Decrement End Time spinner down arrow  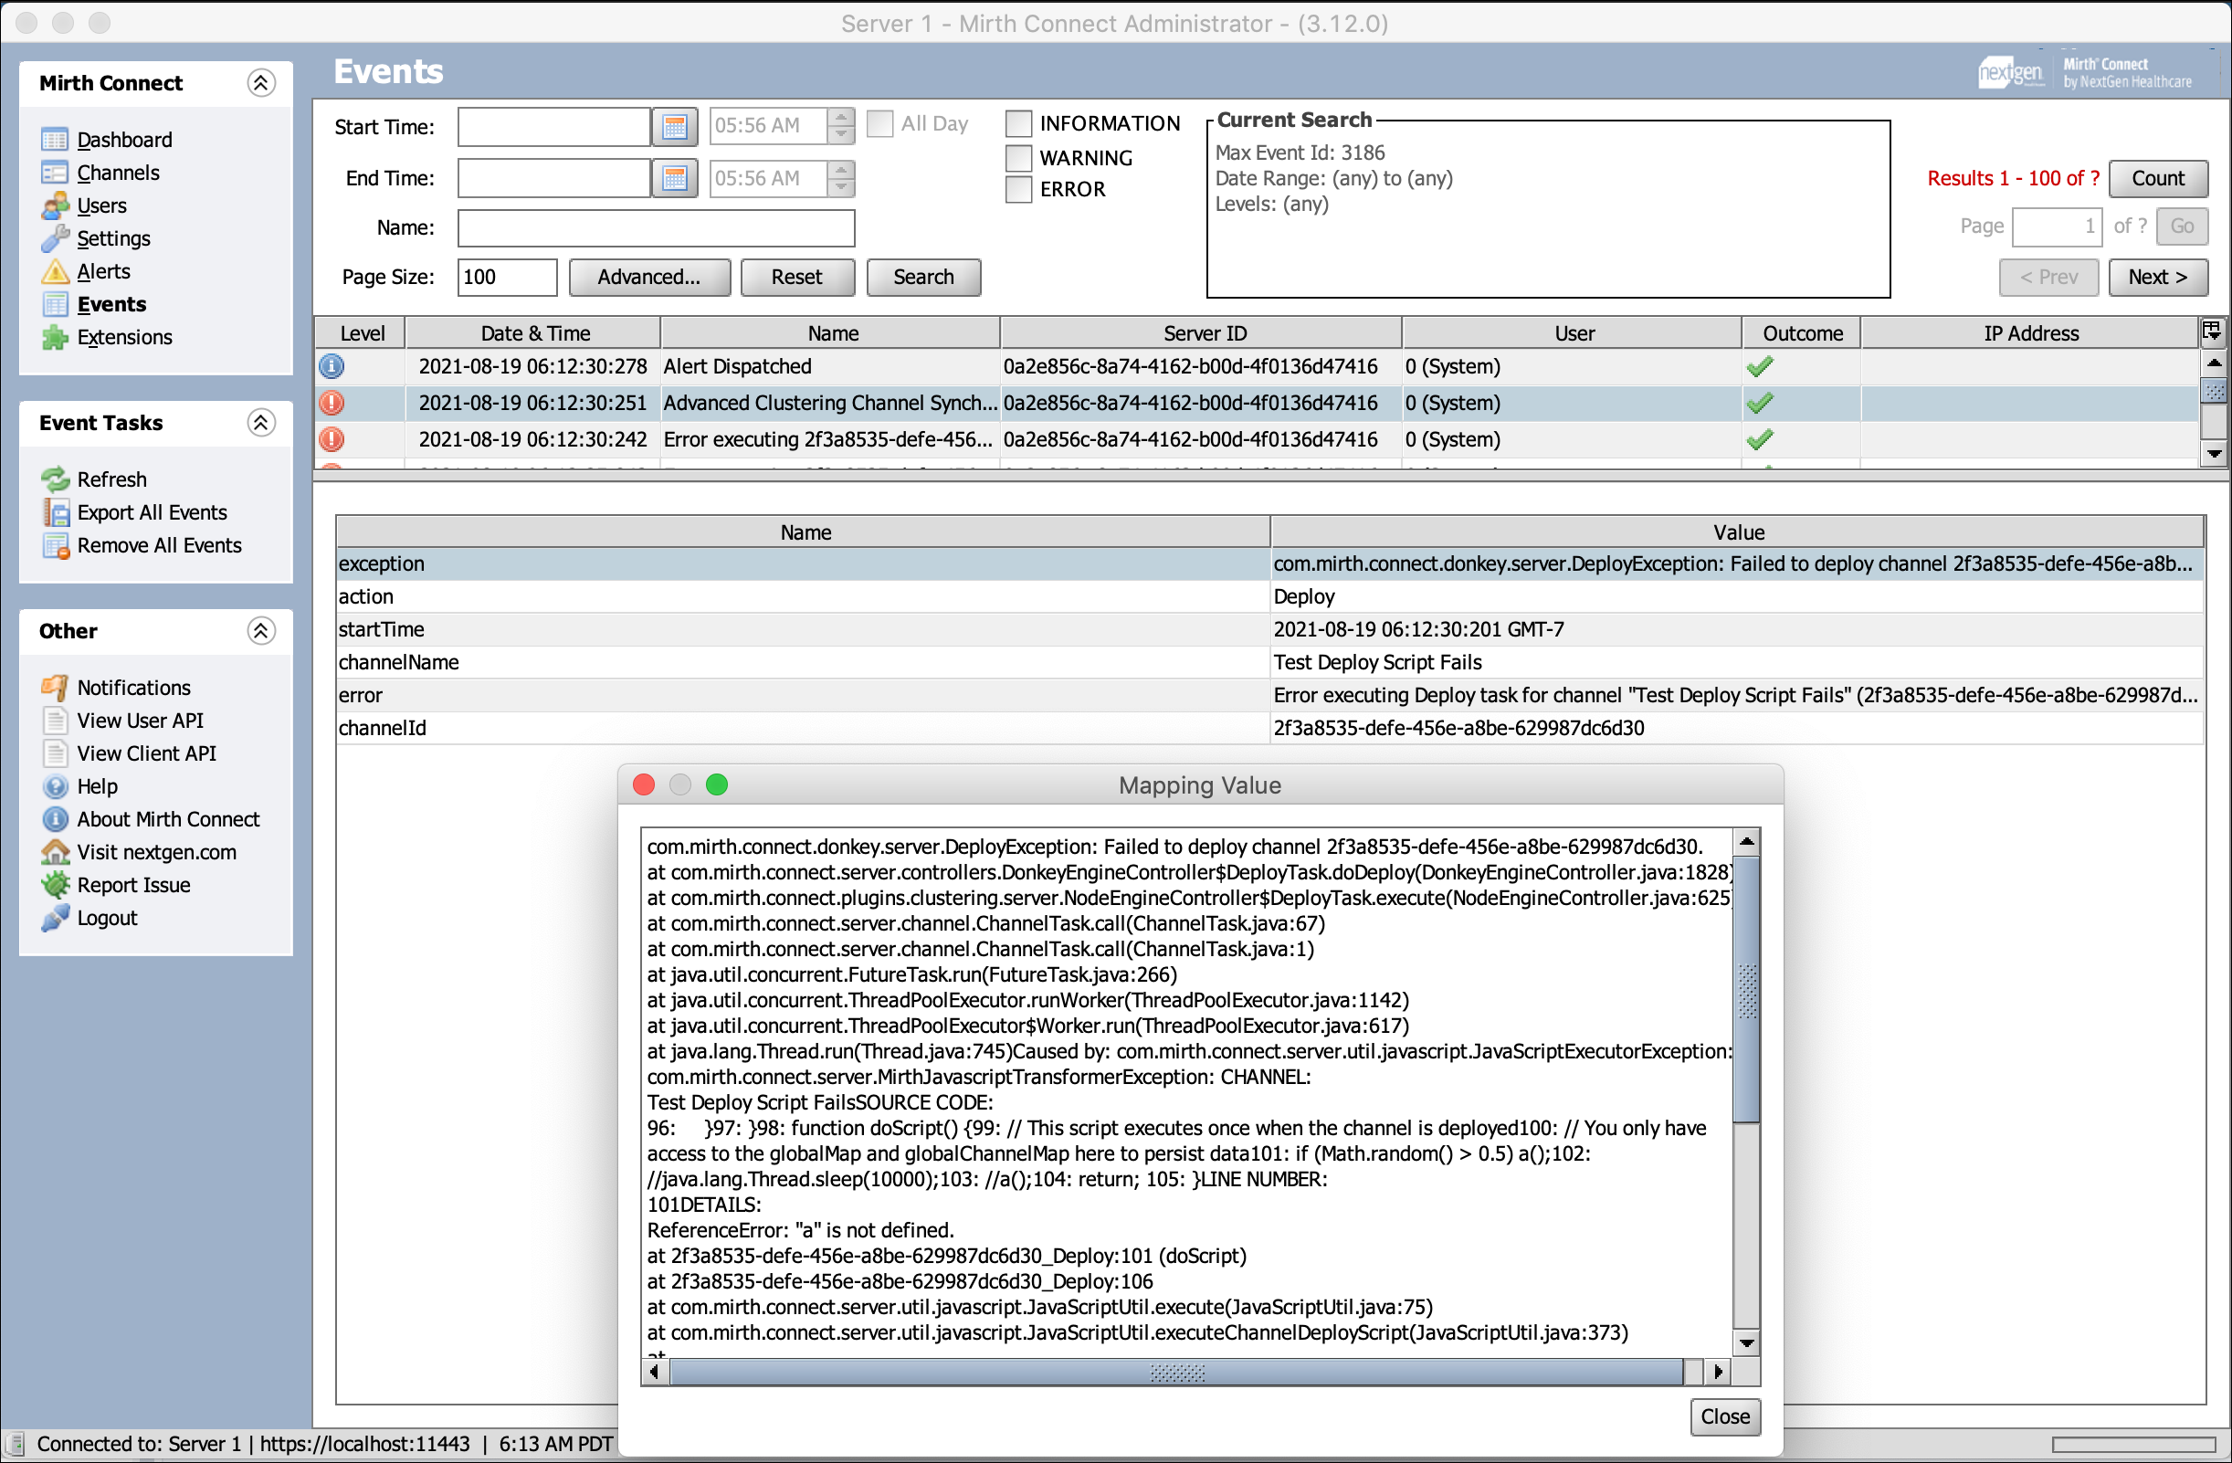point(841,186)
